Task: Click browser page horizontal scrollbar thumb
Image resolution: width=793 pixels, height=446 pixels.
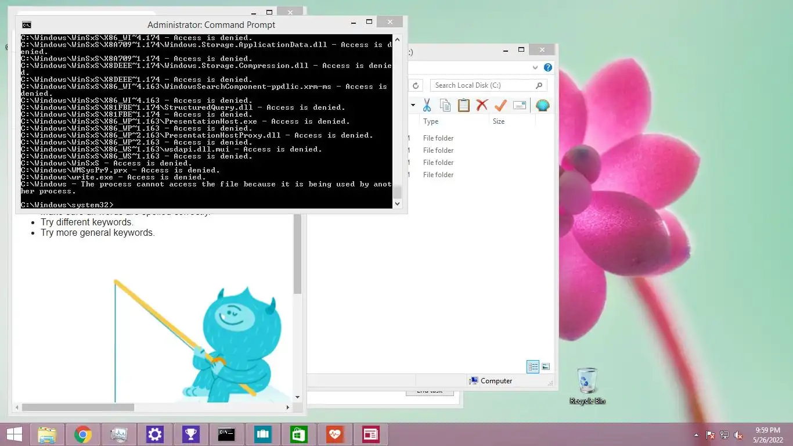Action: (x=78, y=408)
